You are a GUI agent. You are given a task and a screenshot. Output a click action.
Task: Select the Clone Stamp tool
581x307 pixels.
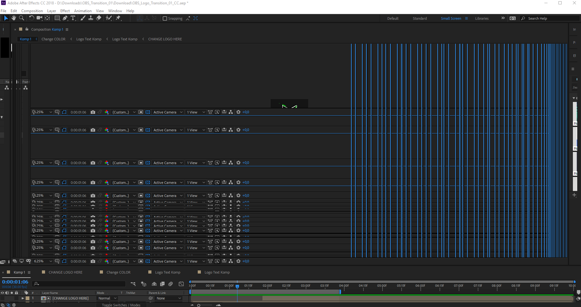[91, 18]
